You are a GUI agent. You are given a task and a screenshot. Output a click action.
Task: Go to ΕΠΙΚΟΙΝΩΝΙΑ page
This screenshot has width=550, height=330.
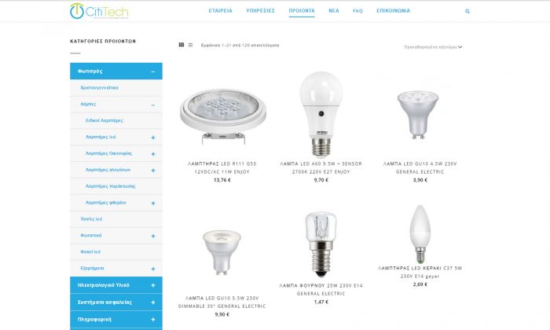pos(393,11)
